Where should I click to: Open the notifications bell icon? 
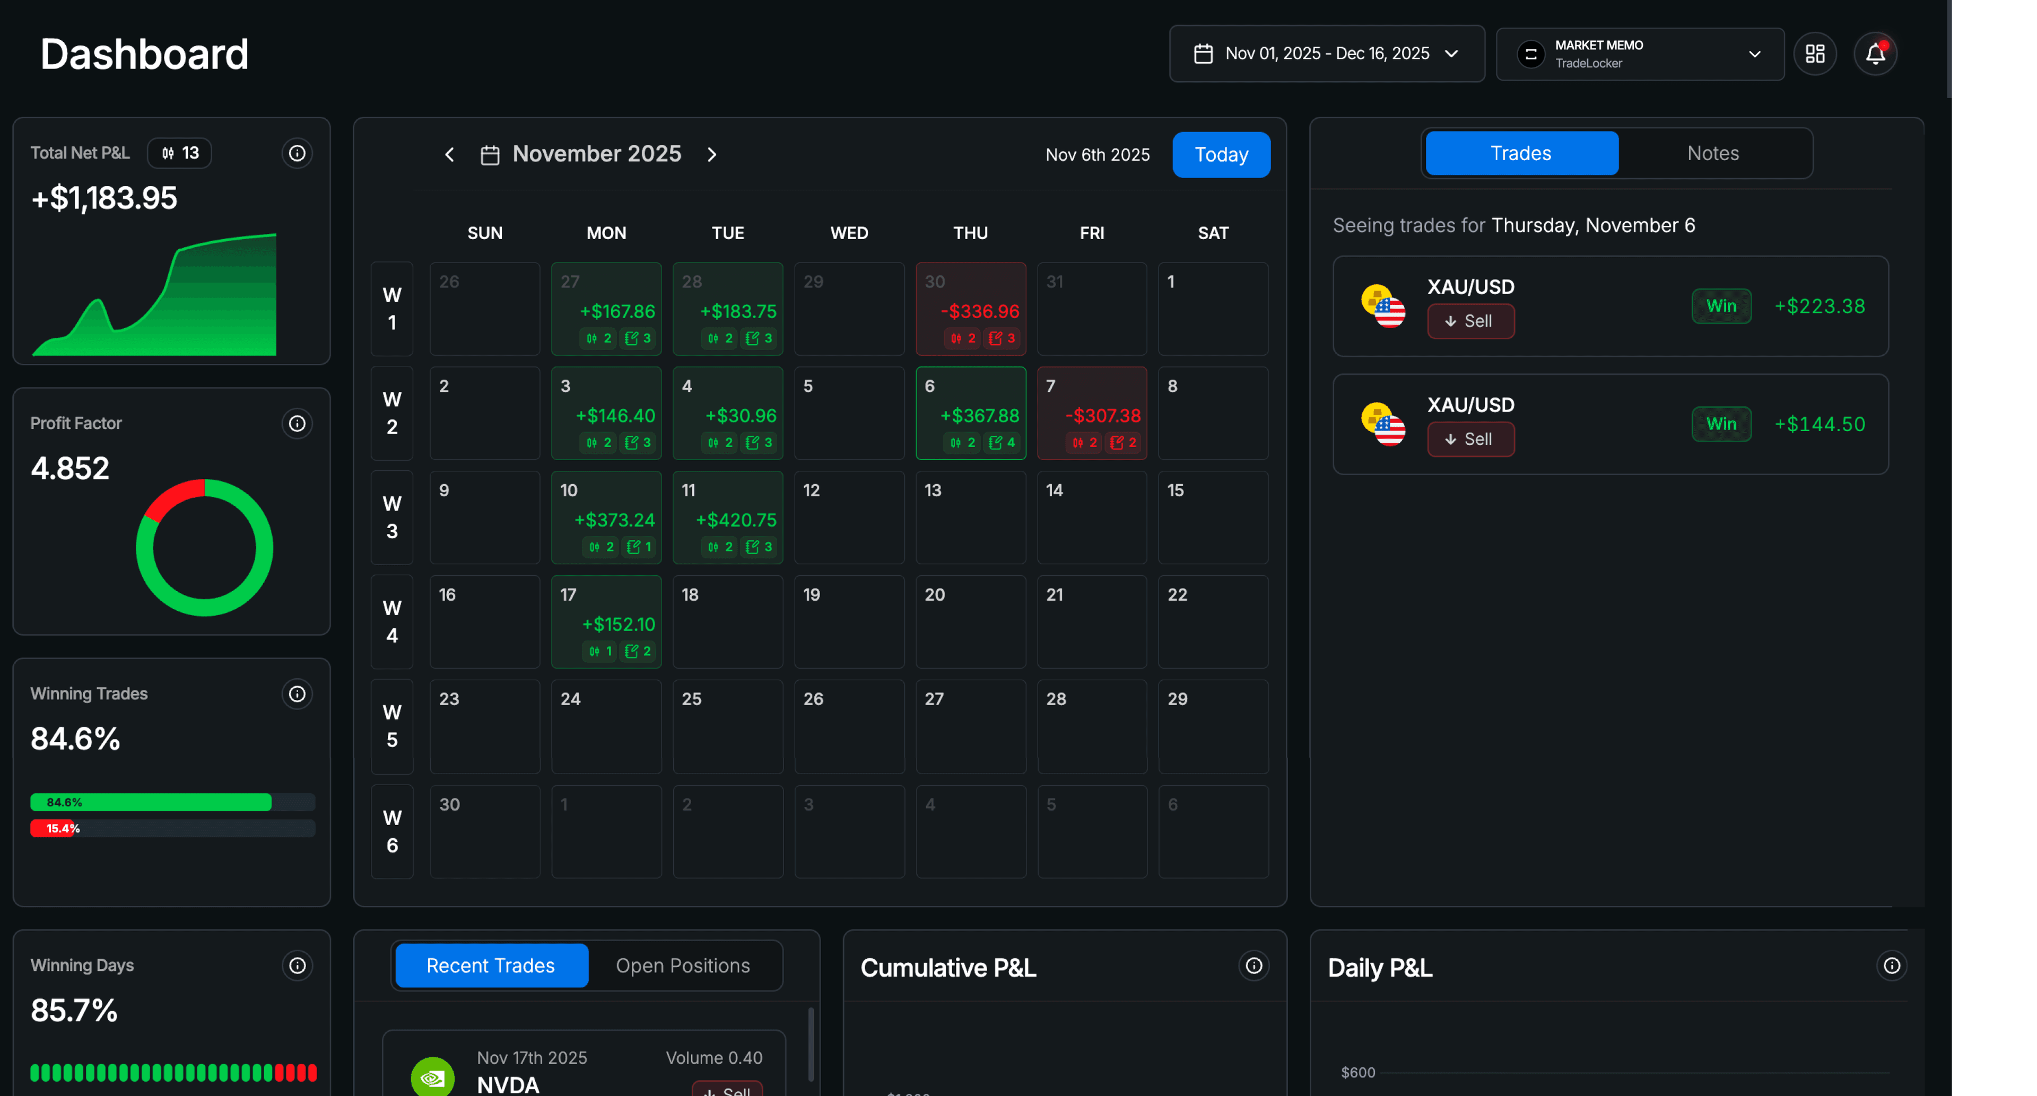[x=1875, y=54]
